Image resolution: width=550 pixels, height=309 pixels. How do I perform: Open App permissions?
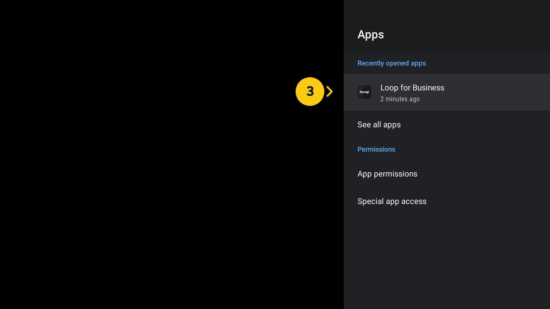387,174
